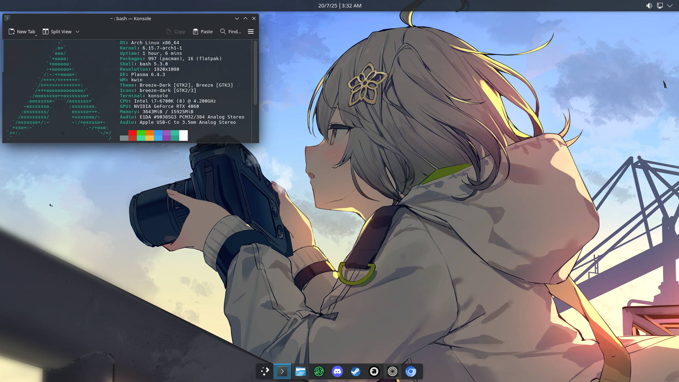Viewport: 679px width, 382px height.
Task: Expand the system tray hidden icons arrow
Action: (x=670, y=6)
